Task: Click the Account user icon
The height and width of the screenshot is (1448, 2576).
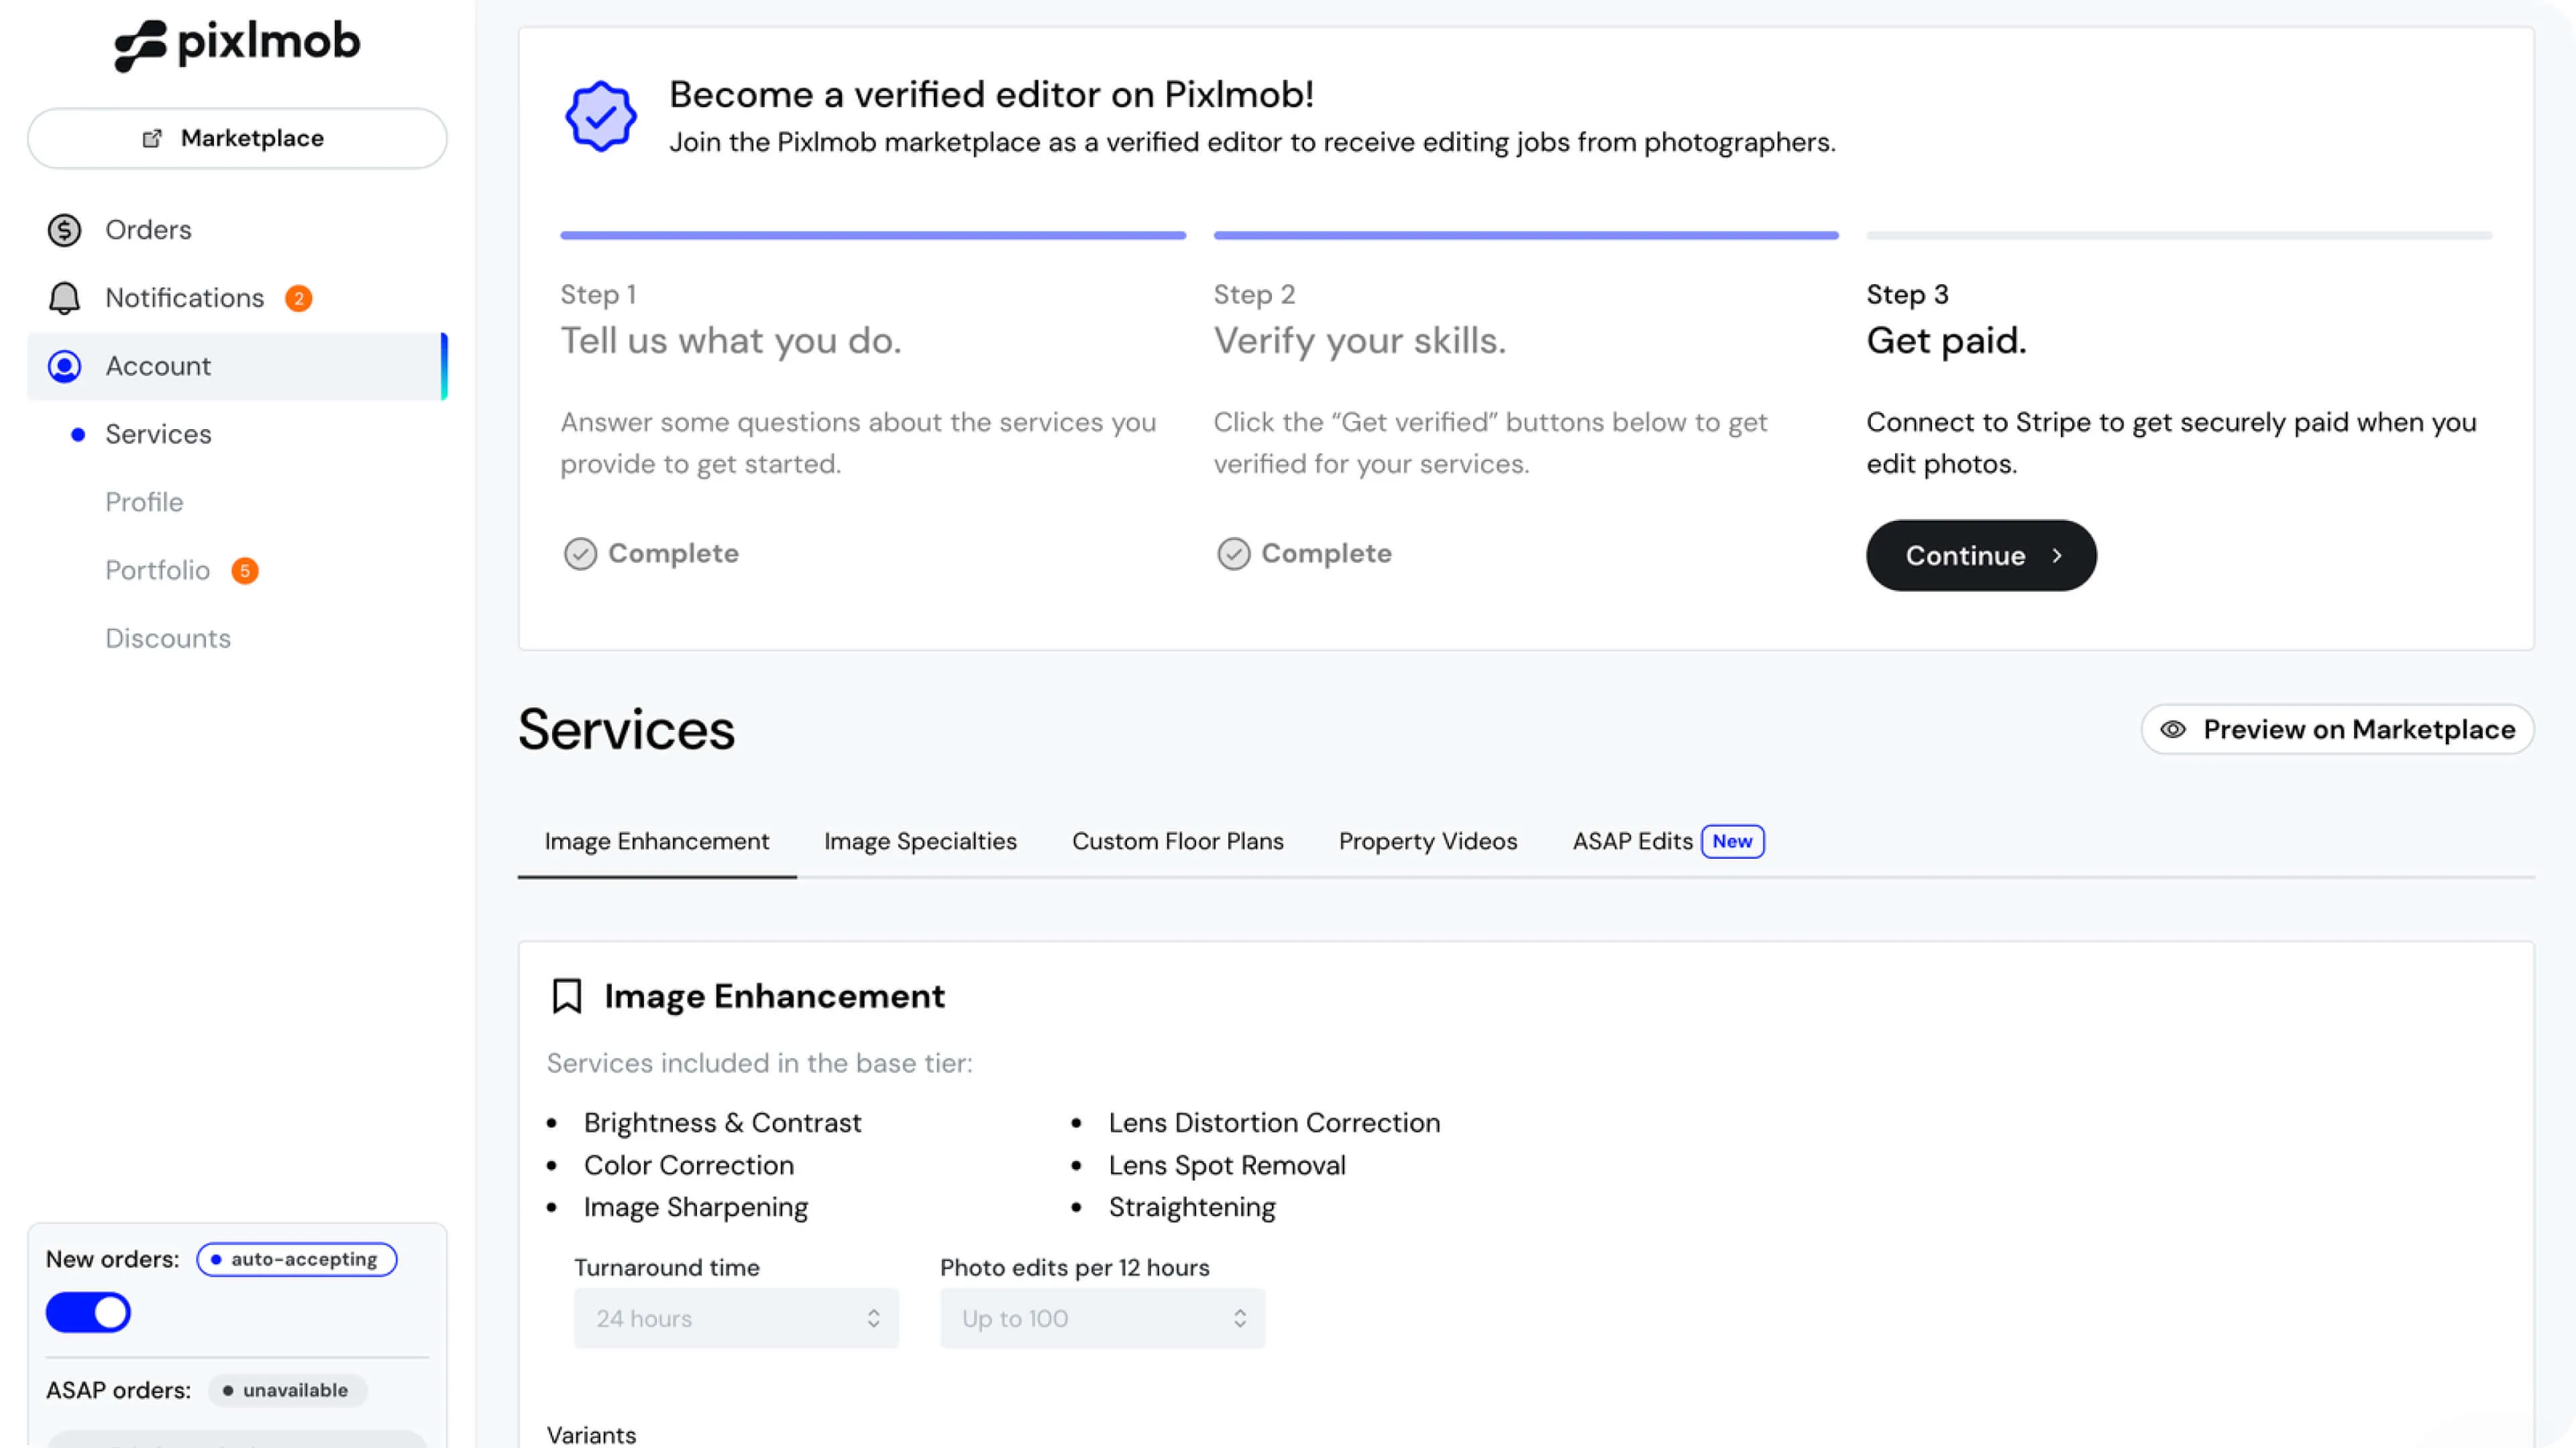Action: pos(64,366)
